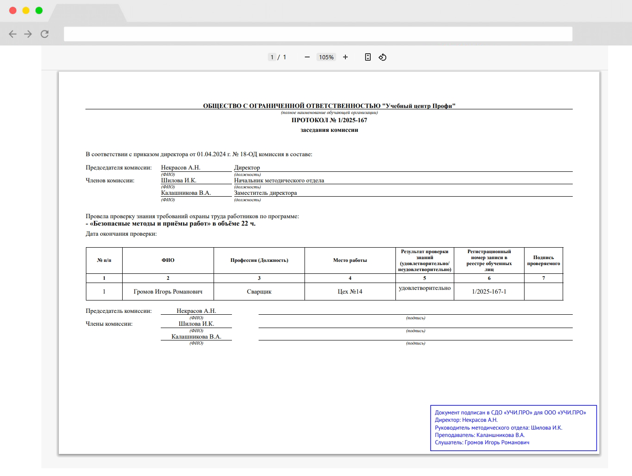The width and height of the screenshot is (632, 476).
Task: Zoom out with the minus icon
Action: 307,57
